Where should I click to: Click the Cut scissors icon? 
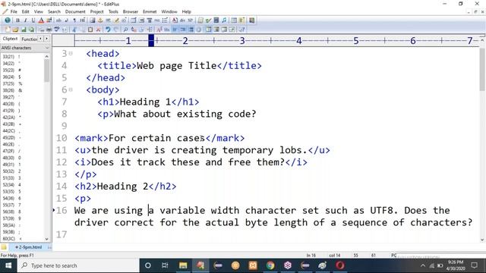[74, 30]
